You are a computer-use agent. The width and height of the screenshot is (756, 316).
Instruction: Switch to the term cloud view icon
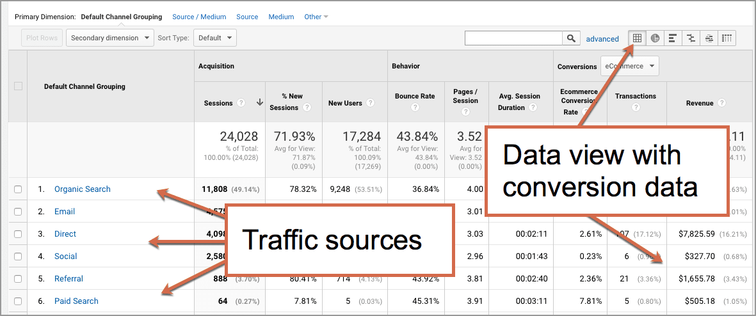coord(709,38)
